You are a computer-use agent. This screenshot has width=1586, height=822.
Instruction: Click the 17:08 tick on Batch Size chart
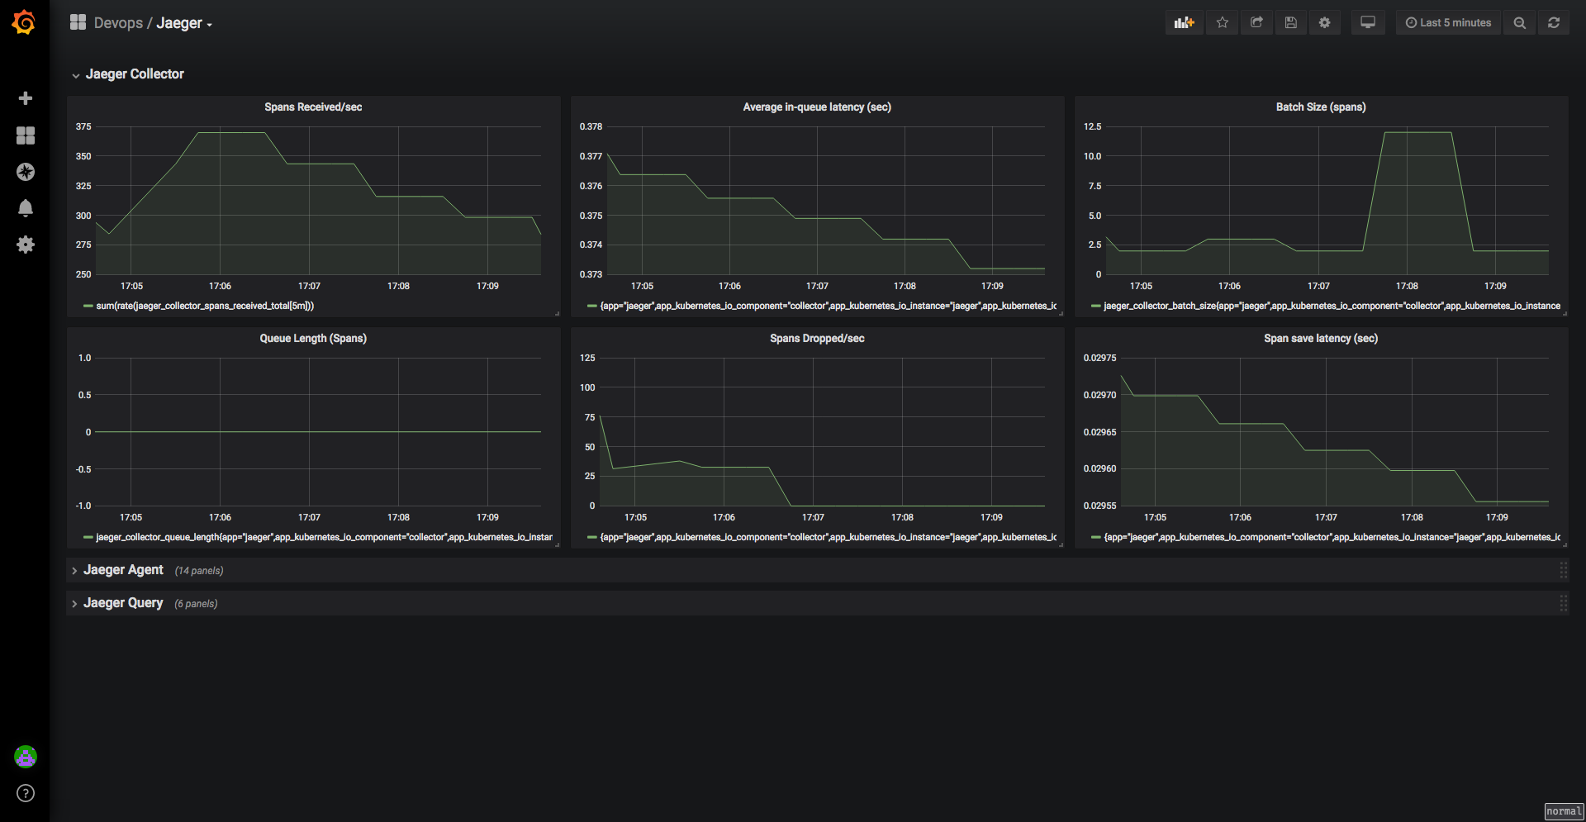[x=1407, y=286]
